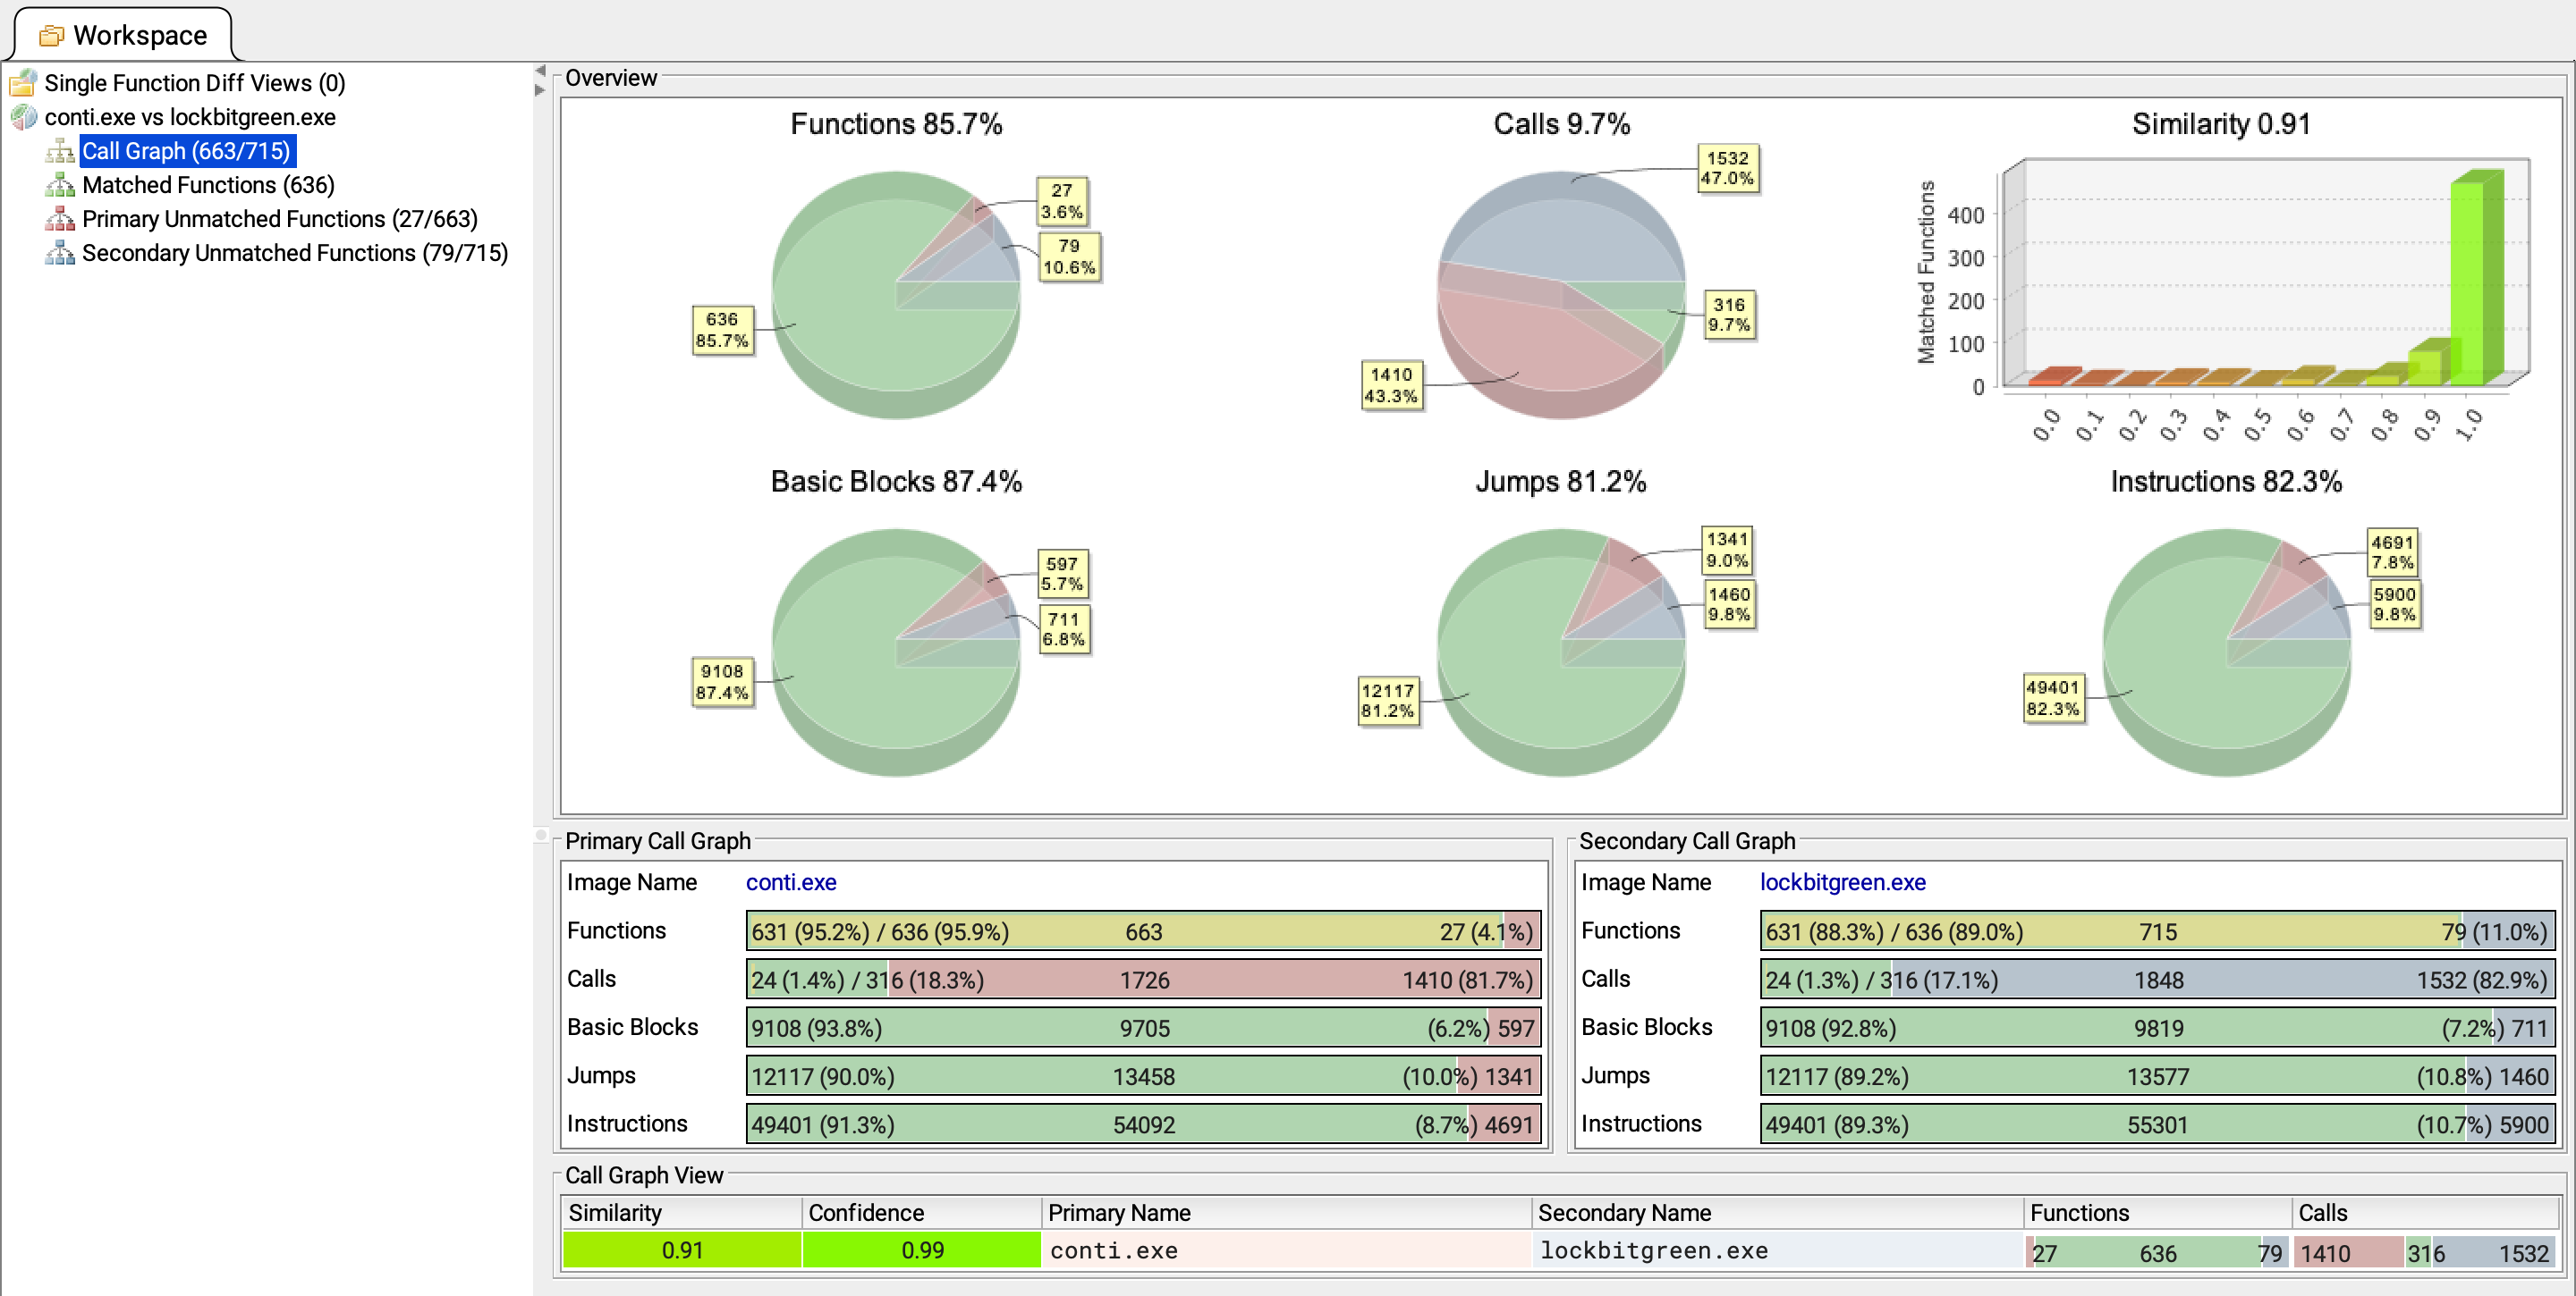The image size is (2576, 1296).
Task: Click the conti.exe vs lockbitgreen.exe diff icon
Action: (x=24, y=117)
